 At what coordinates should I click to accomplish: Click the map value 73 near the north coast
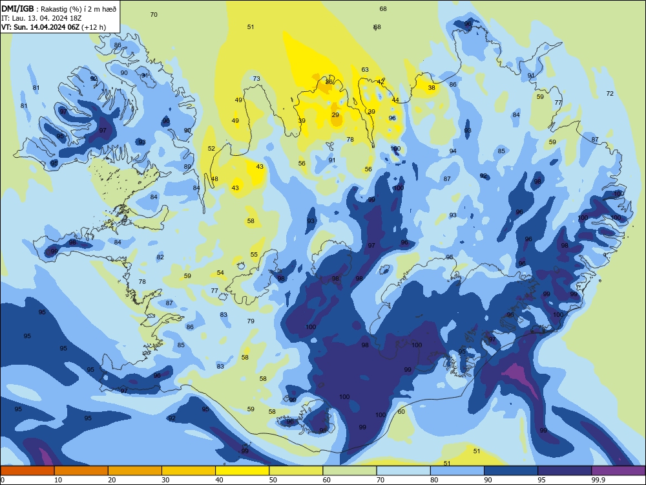click(x=256, y=78)
